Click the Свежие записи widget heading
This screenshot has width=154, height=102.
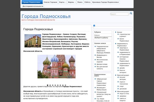pos(100,43)
